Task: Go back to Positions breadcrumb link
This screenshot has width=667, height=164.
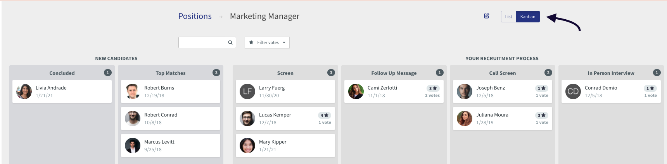Action: pos(195,16)
